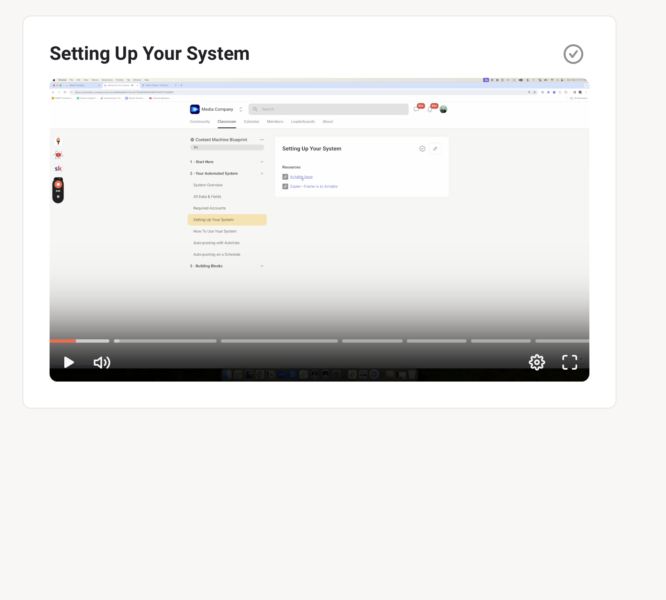666x600 pixels.
Task: Expand the "1 - Start Here" section
Action: 262,161
